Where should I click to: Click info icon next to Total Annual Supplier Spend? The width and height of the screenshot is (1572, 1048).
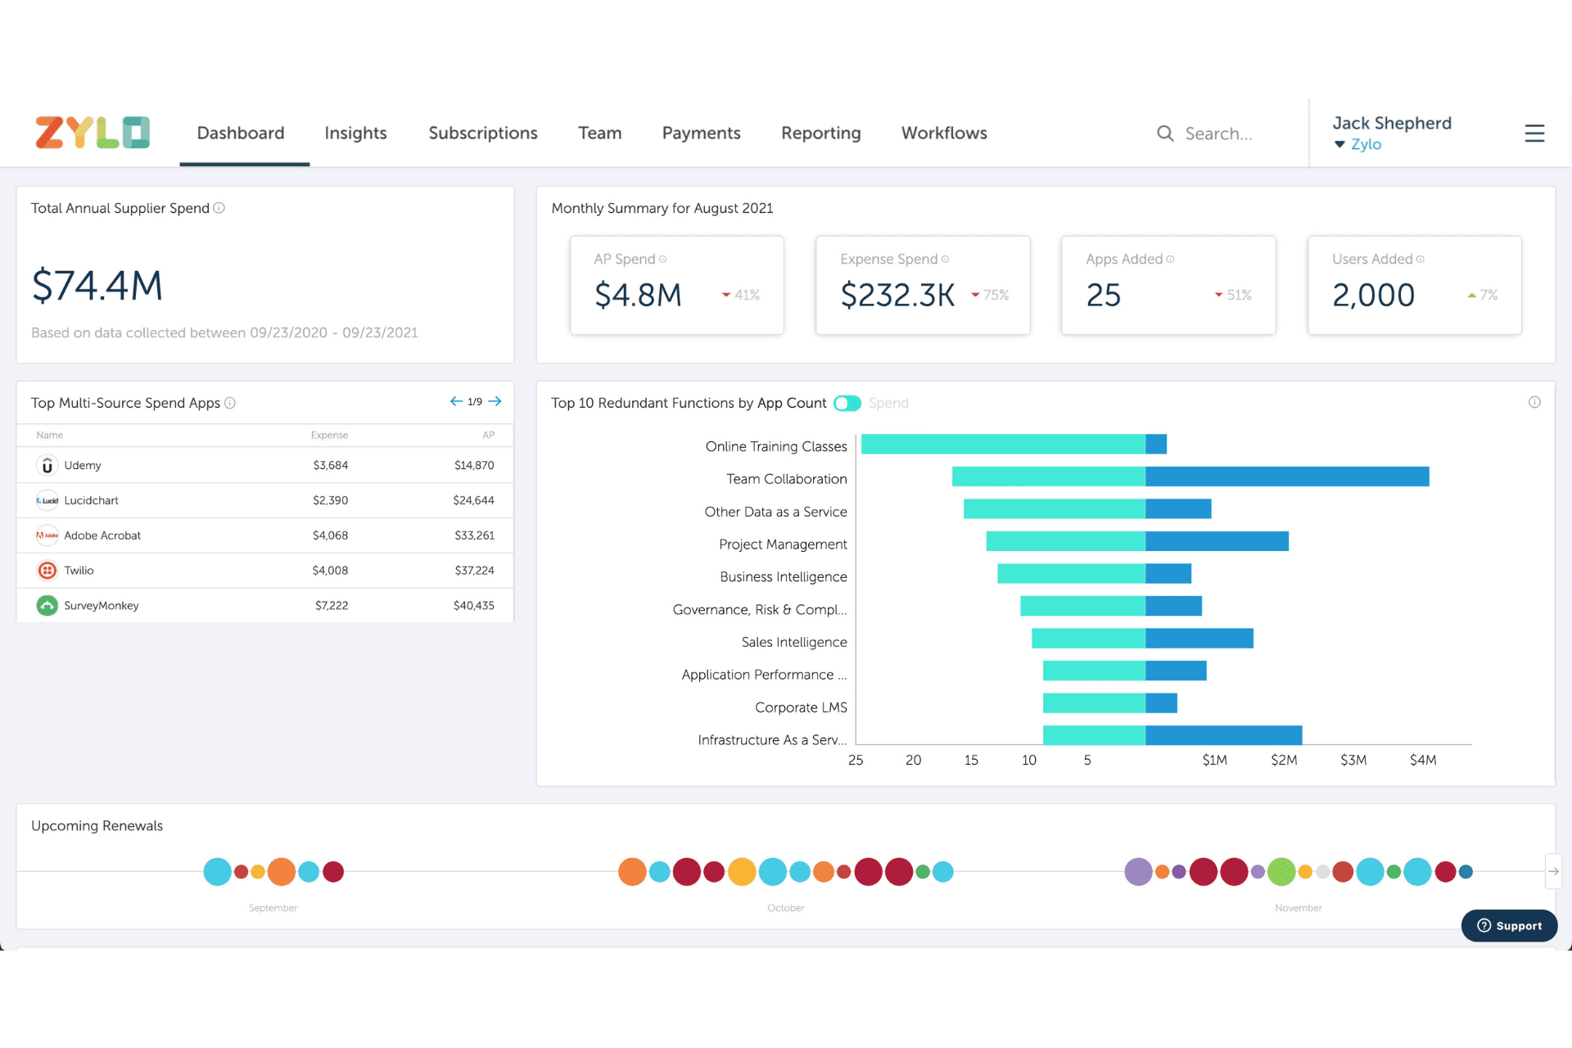tap(219, 208)
